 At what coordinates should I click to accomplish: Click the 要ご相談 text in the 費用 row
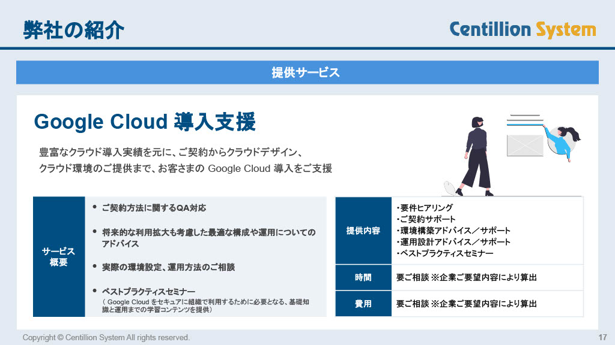[411, 304]
